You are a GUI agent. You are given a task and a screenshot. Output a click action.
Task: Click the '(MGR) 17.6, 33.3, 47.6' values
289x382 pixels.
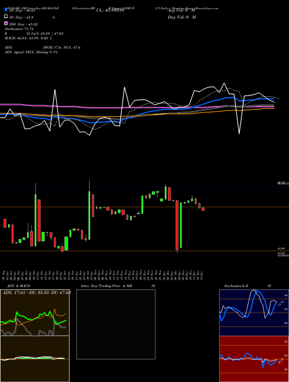pyautogui.click(x=61, y=47)
